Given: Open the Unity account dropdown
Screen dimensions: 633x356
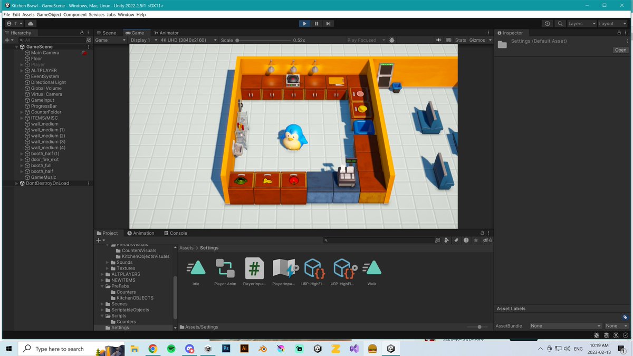Looking at the screenshot, I should point(14,24).
